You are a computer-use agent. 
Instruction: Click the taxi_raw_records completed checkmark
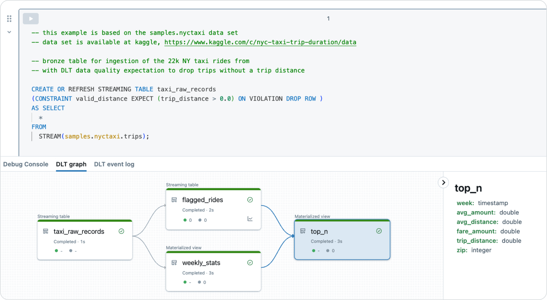(x=121, y=231)
